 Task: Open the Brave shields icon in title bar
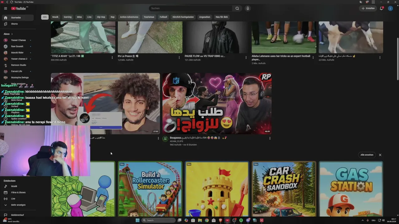367,2
